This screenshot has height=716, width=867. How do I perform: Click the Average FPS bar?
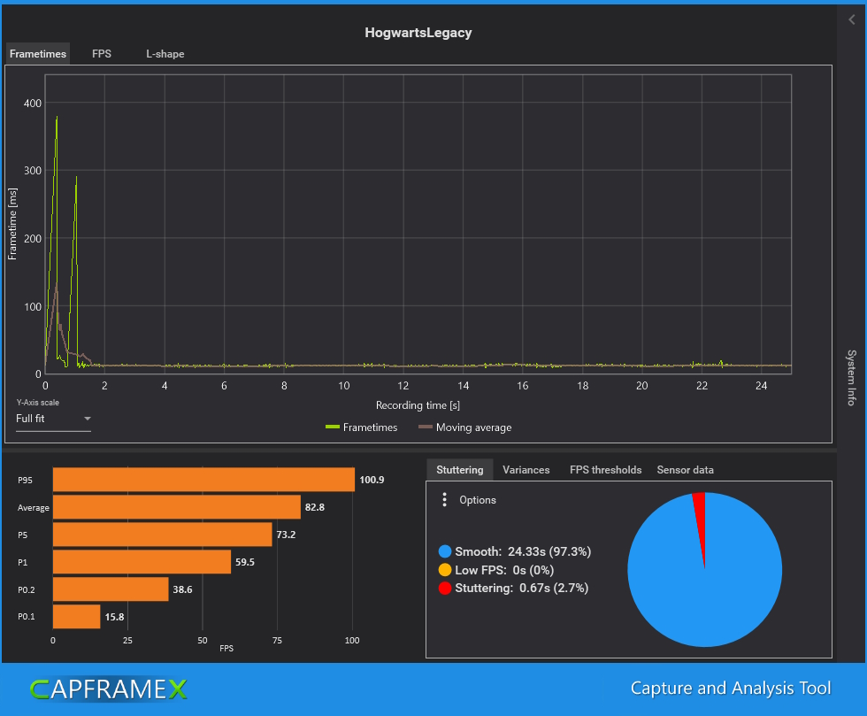176,507
